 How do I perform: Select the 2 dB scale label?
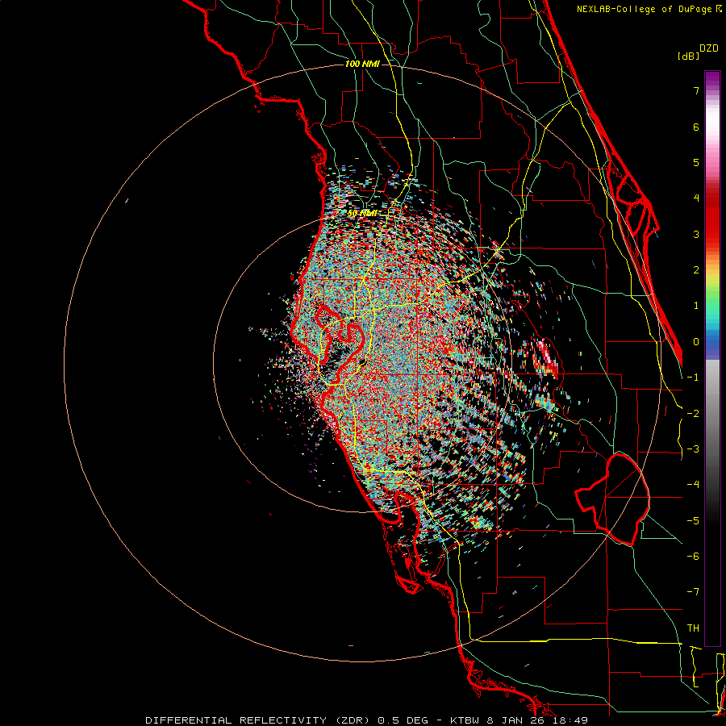(x=696, y=269)
